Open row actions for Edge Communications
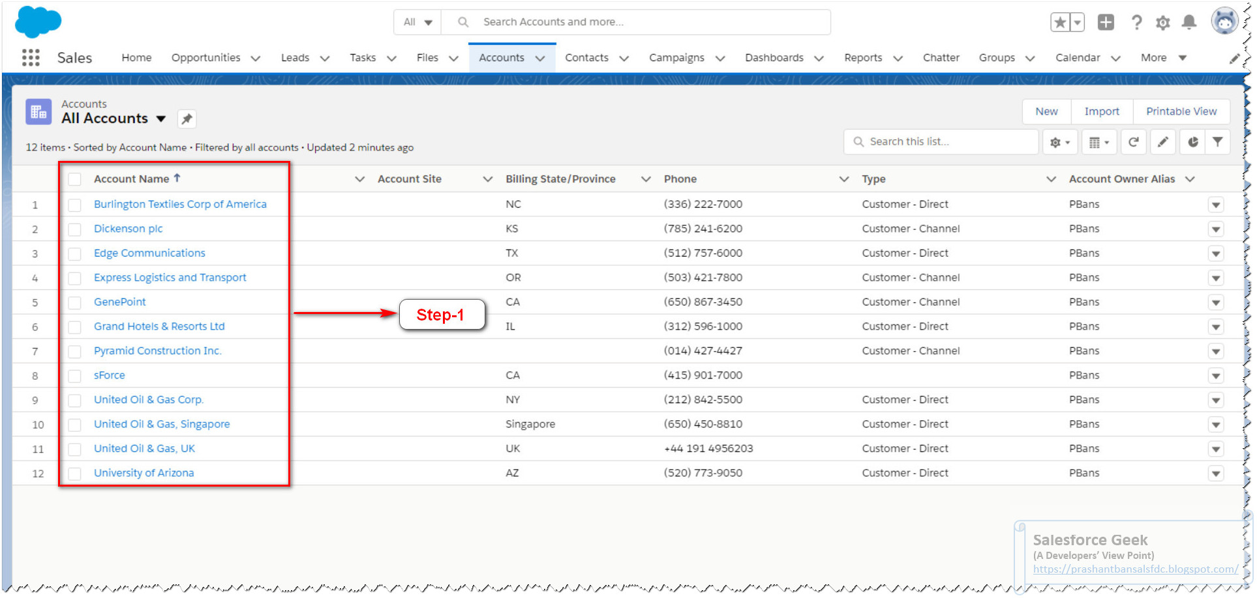 point(1216,253)
